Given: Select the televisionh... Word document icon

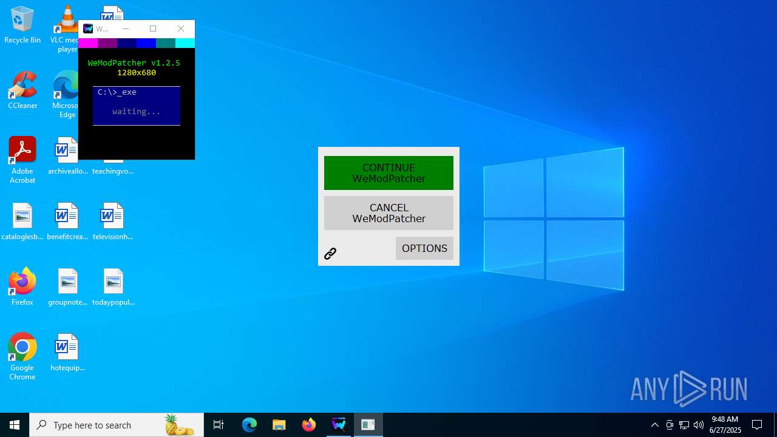Looking at the screenshot, I should pos(113,222).
